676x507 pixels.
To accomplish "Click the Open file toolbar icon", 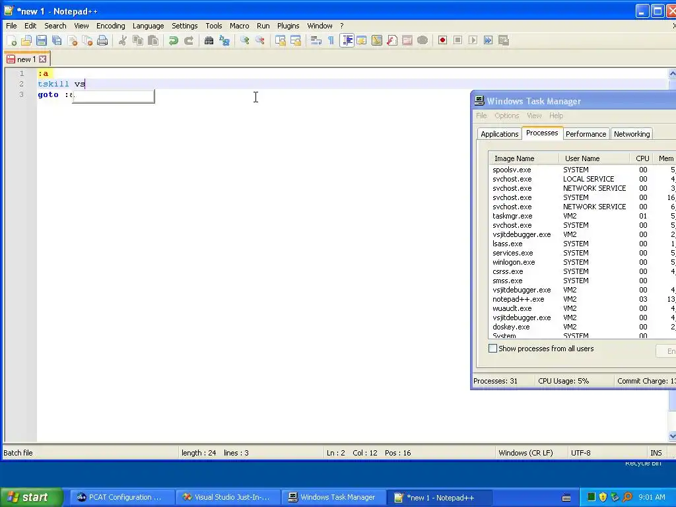I will [26, 40].
